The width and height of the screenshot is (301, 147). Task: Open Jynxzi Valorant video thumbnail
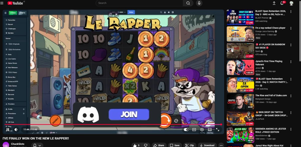[x=240, y=67]
